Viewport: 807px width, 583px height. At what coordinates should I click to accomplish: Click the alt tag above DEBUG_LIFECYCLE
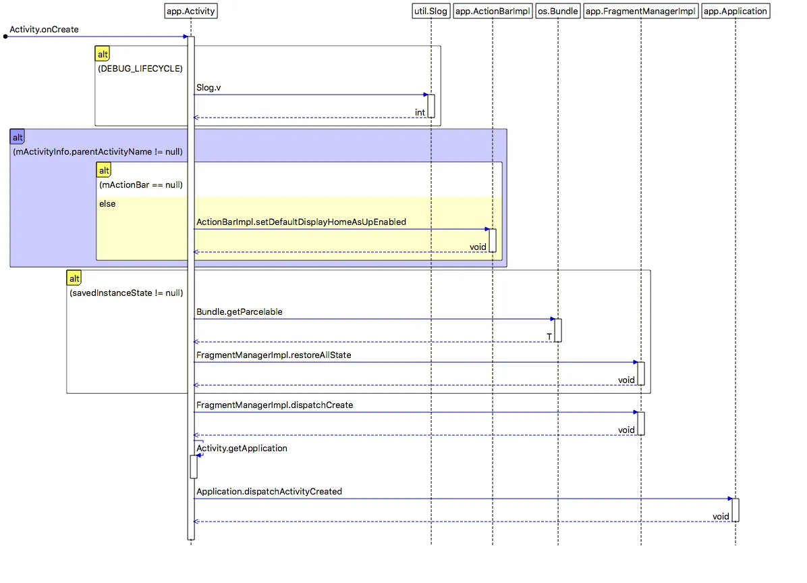tap(103, 54)
